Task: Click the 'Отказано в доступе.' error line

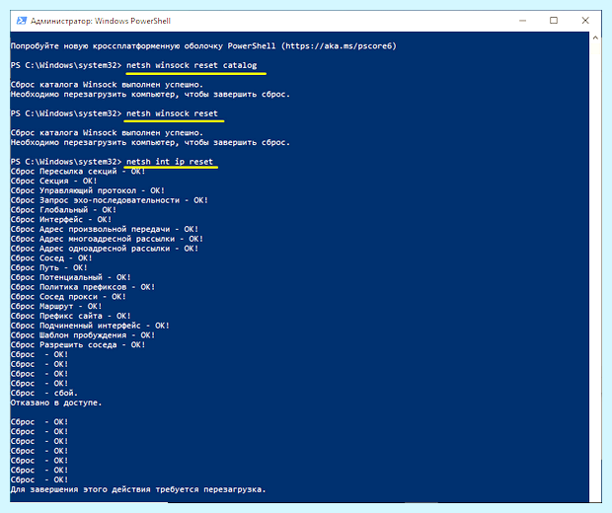Action: tap(56, 403)
